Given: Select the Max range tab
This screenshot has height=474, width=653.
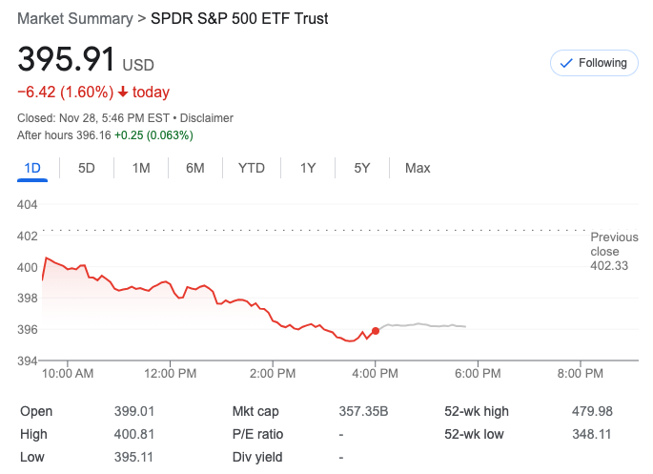Looking at the screenshot, I should point(418,168).
